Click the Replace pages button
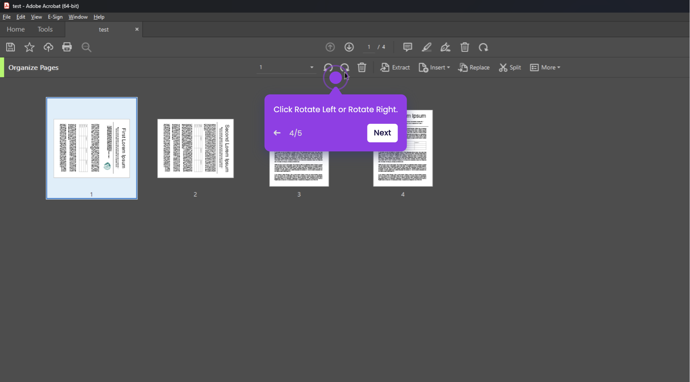Screen dimensions: 690x382 pos(474,68)
